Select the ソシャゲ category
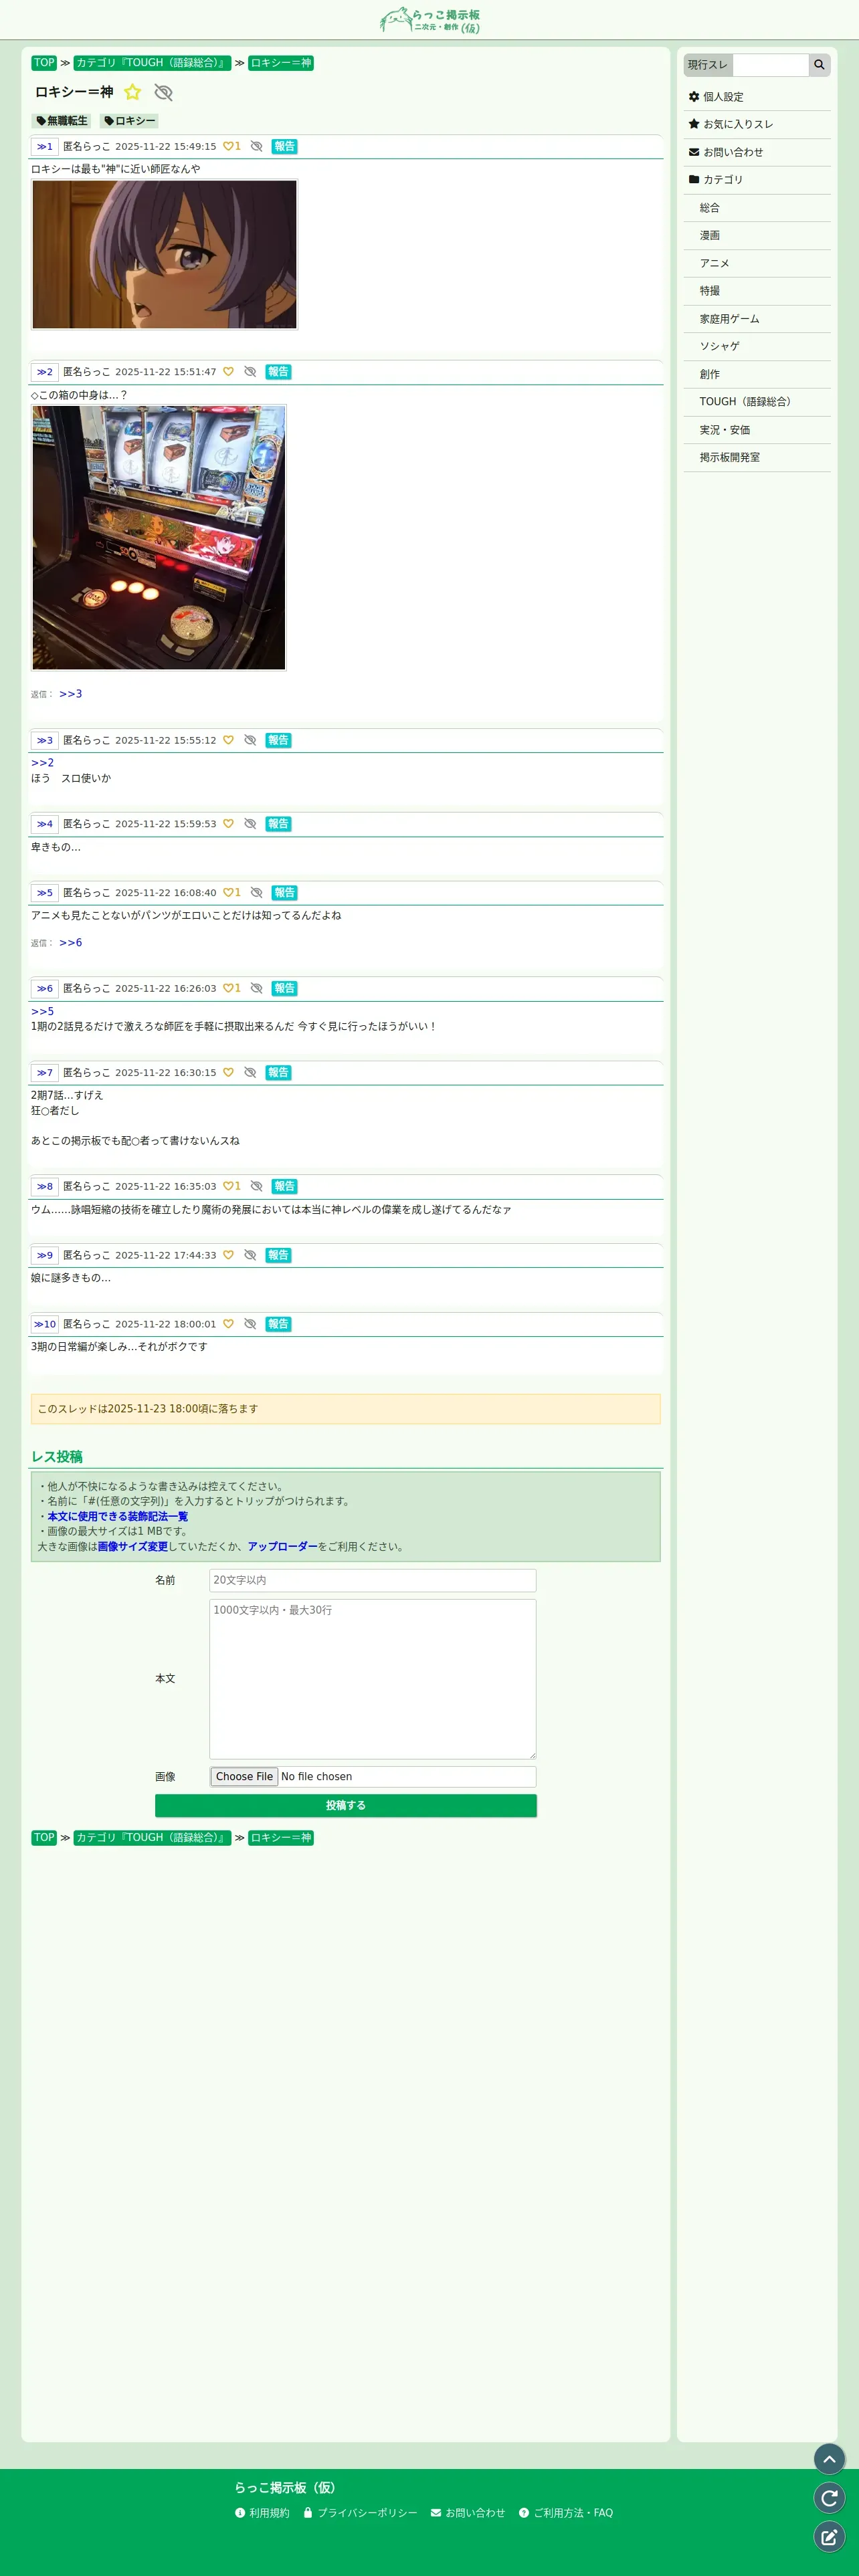This screenshot has width=859, height=2576. tap(757, 346)
